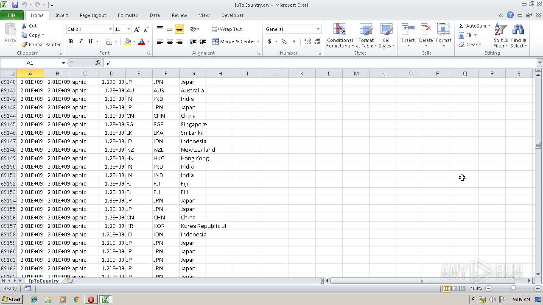Switch to the Formulas tab

click(x=128, y=15)
